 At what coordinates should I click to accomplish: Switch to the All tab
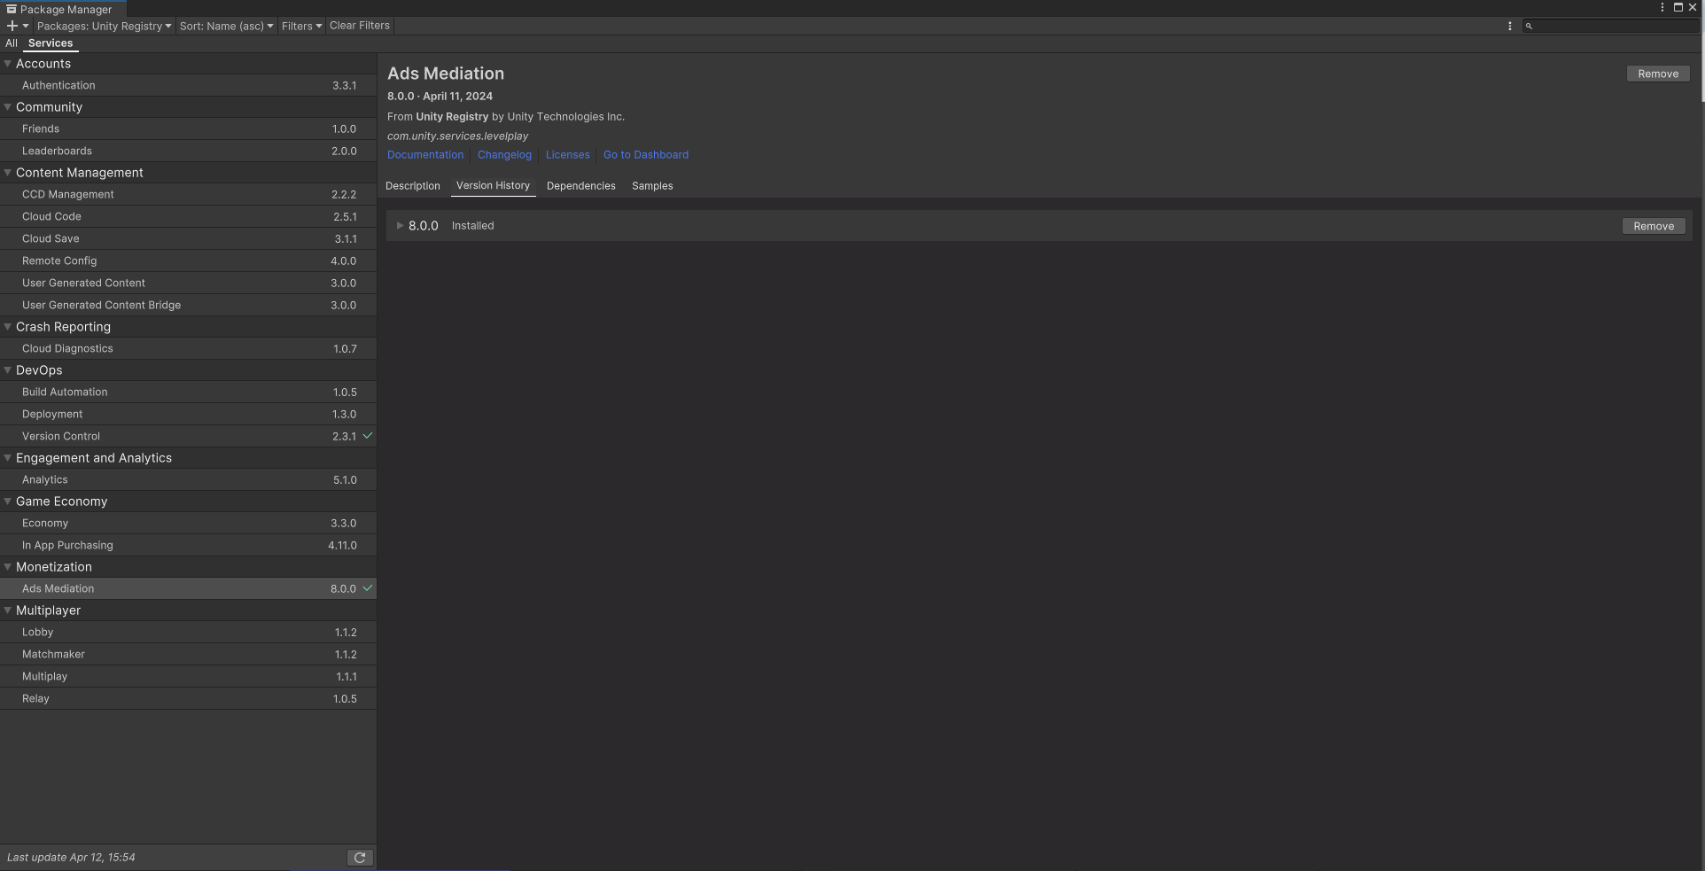[x=11, y=43]
